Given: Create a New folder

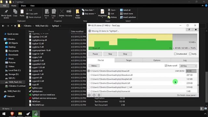Looking at the screenshot, I should click(x=78, y=14).
